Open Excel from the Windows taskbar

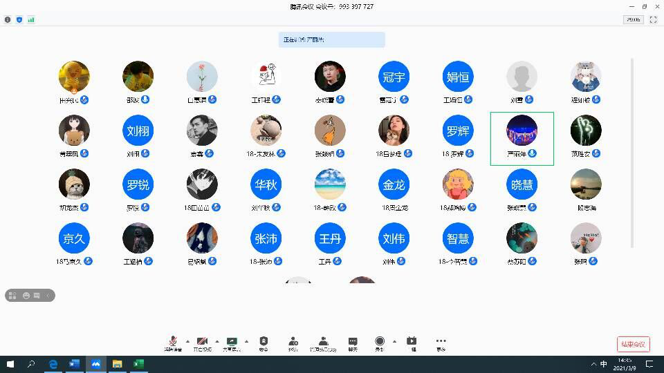point(138,364)
